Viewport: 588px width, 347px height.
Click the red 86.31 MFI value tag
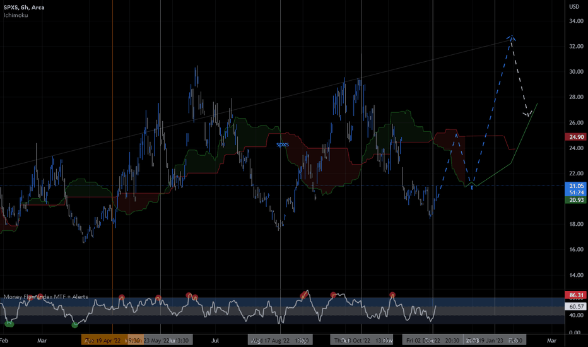[575, 295]
